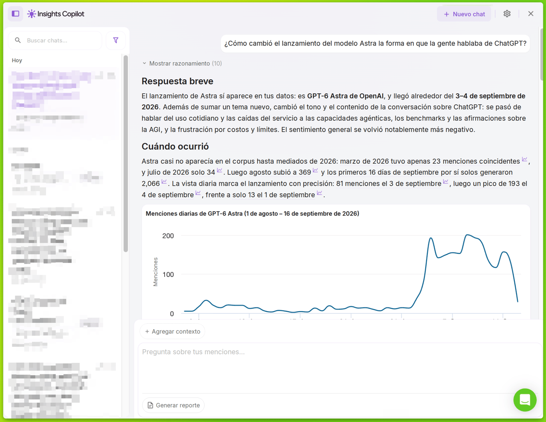Screen dimensions: 546x422
Task: Click Generar reporte button
Action: [173, 405]
